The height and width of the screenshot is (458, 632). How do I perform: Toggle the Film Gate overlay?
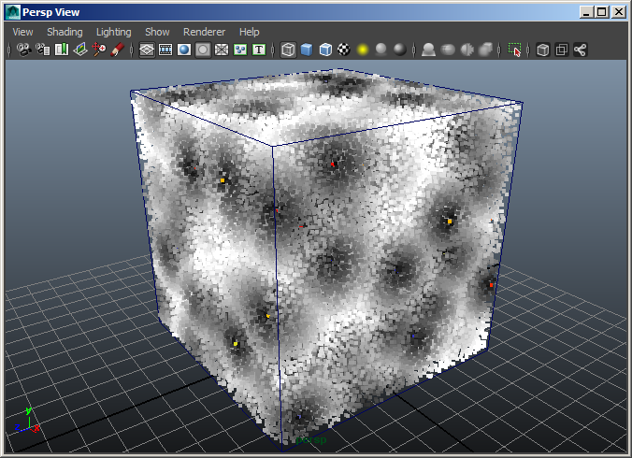click(x=165, y=50)
